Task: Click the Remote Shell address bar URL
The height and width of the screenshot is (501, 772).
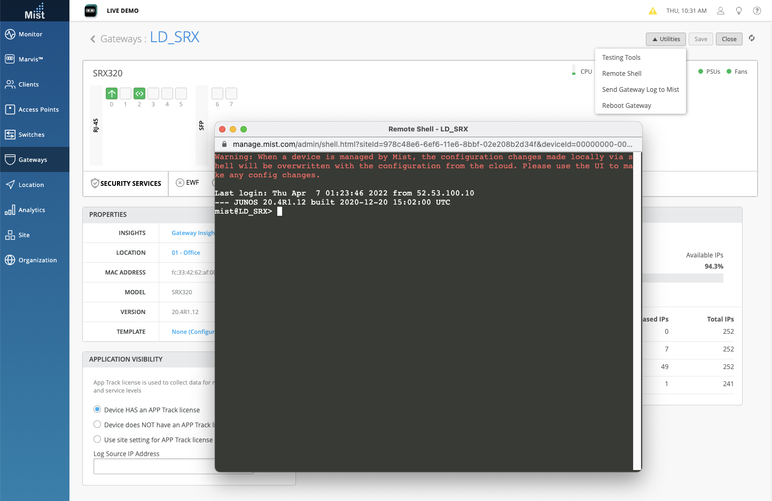Action: click(433, 144)
